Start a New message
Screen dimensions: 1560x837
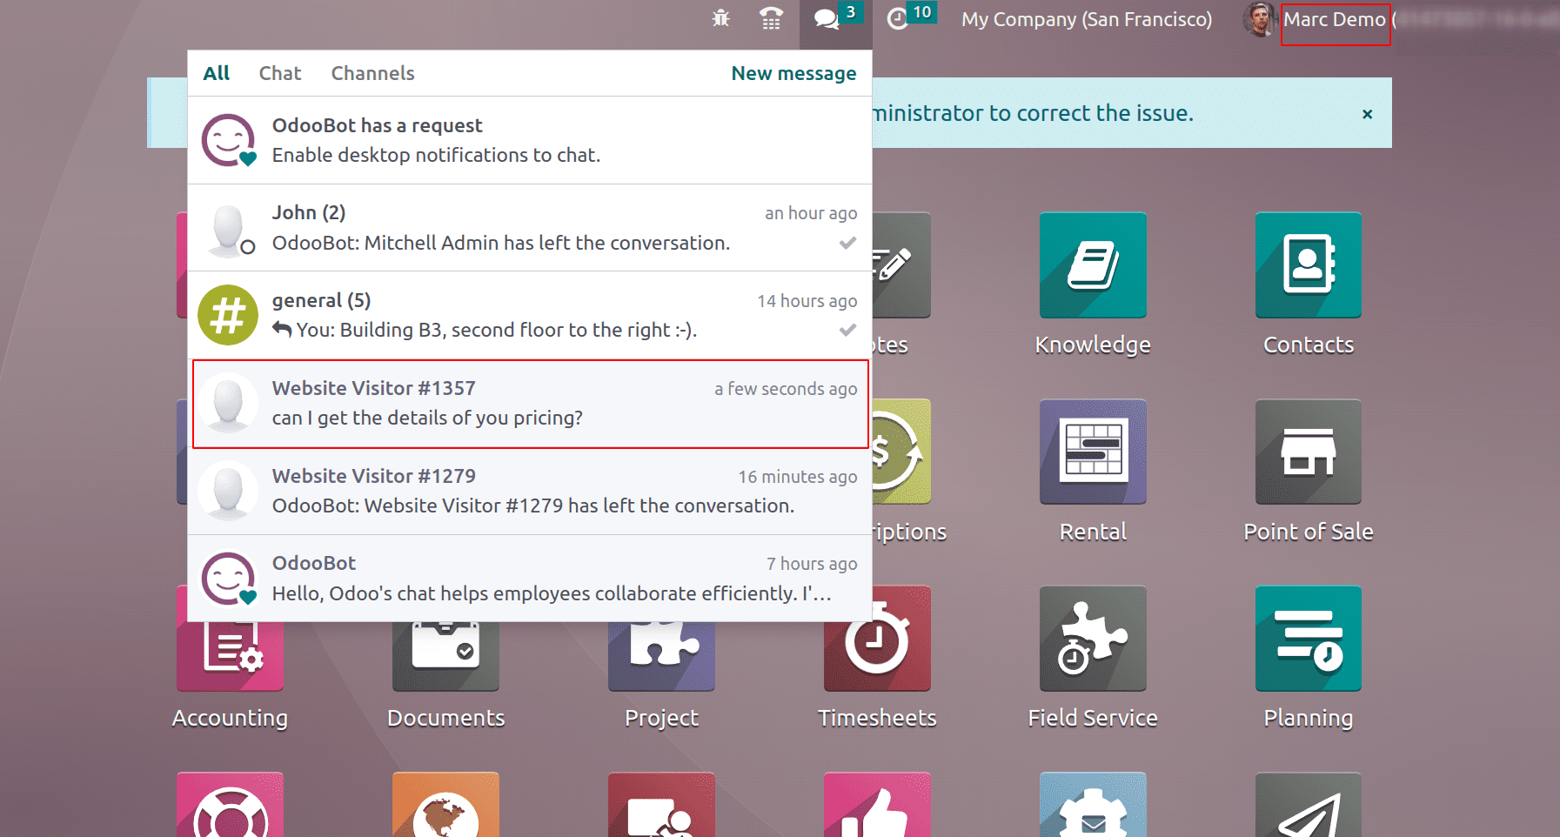(x=793, y=73)
